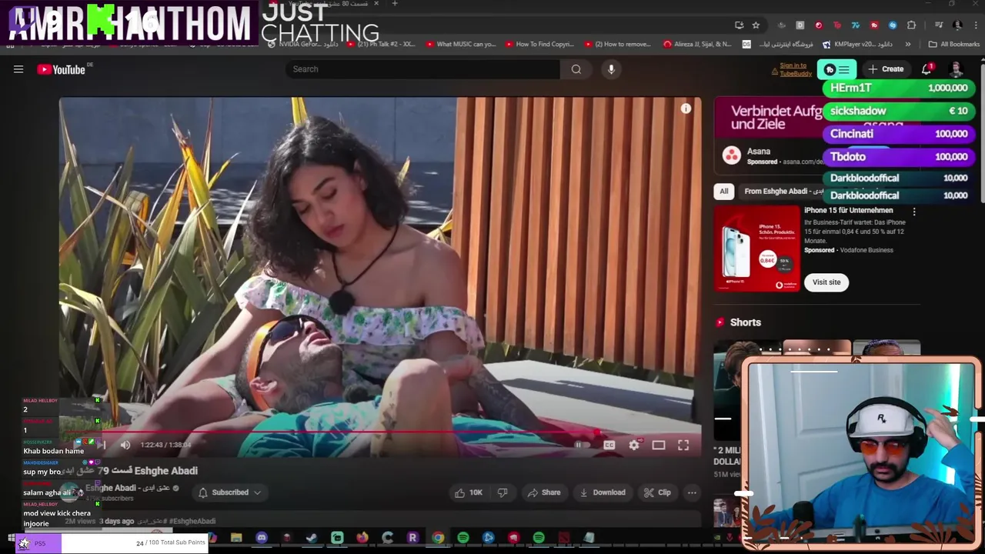Seek using the red video progress bar
985x554 pixels.
click(380, 432)
